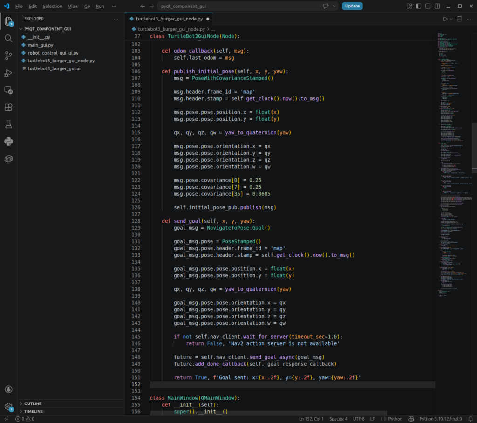Image resolution: width=477 pixels, height=423 pixels.
Task: Open the Accounts menu icon
Action: click(8, 389)
